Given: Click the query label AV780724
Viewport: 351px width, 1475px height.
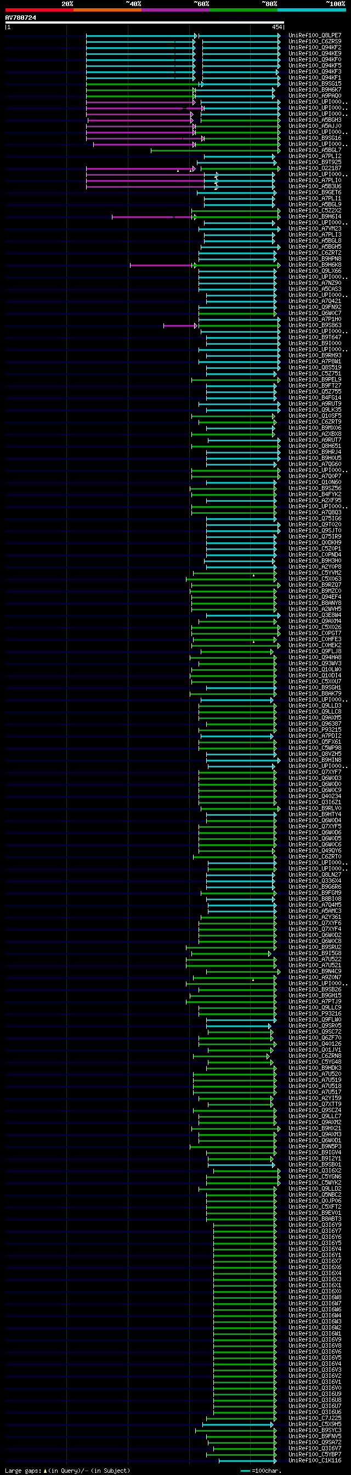Looking at the screenshot, I should [21, 18].
